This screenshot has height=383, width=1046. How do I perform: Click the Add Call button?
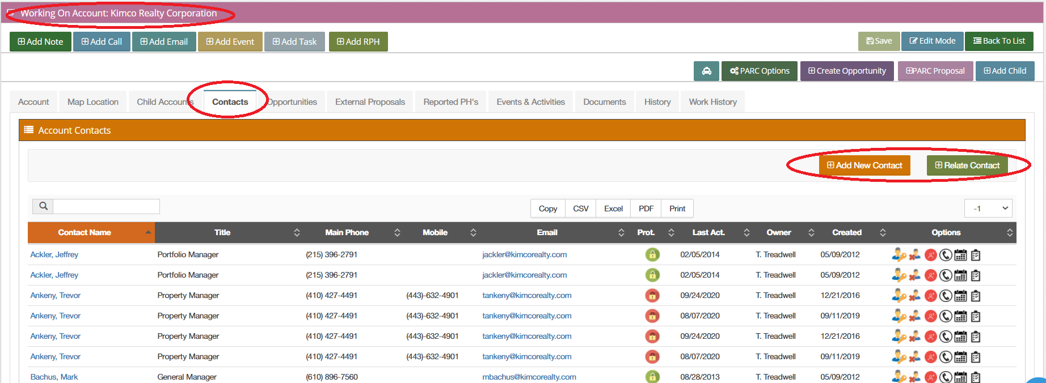pos(102,41)
